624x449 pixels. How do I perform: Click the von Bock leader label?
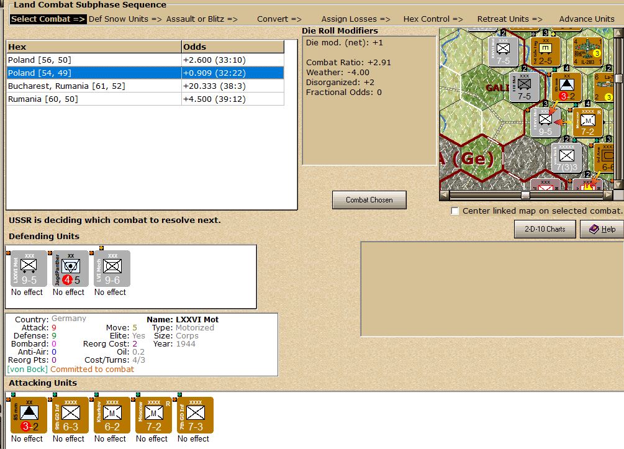pos(27,370)
